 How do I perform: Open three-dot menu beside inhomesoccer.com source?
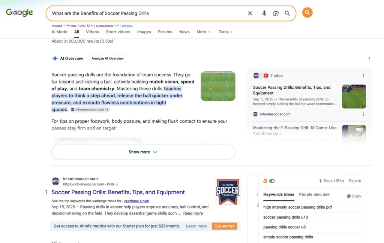(363, 114)
